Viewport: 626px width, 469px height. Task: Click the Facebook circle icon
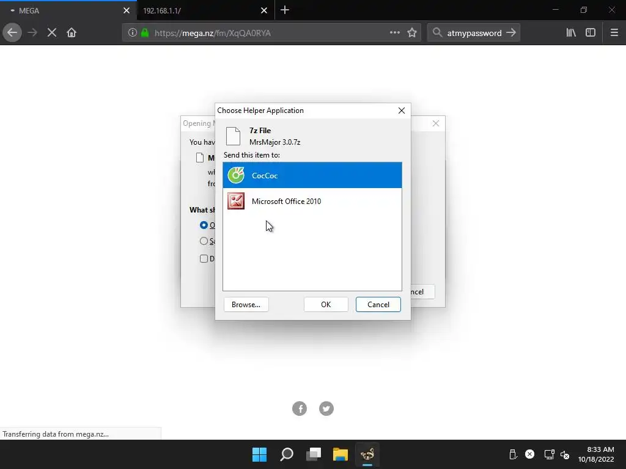click(300, 409)
